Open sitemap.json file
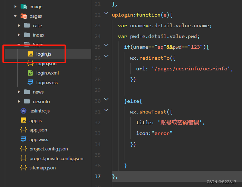The width and height of the screenshot is (242, 187). click(42, 168)
